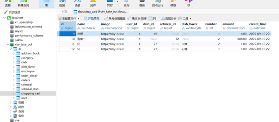The image size is (279, 122).
Task: Expand the 函数 functions folder
Action: point(11,107)
